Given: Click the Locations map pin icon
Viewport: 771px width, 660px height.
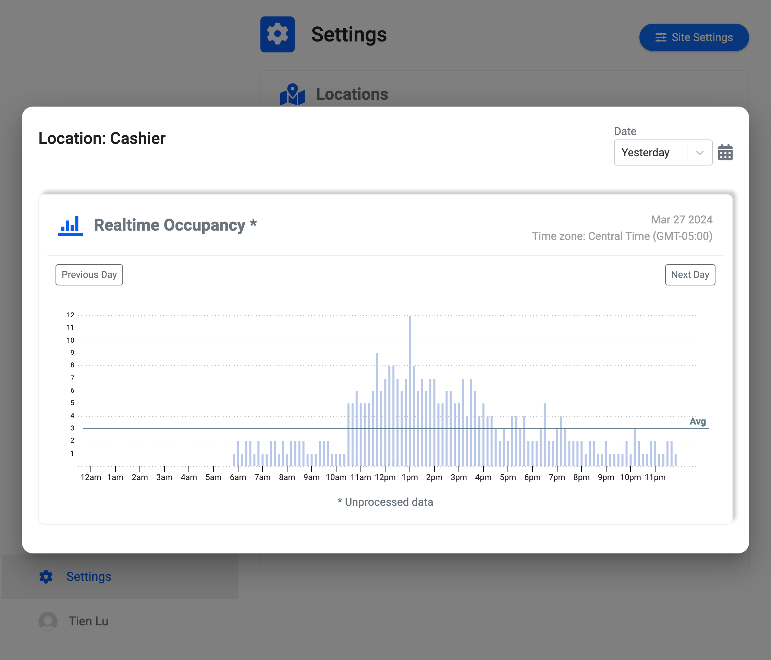Looking at the screenshot, I should (x=293, y=94).
